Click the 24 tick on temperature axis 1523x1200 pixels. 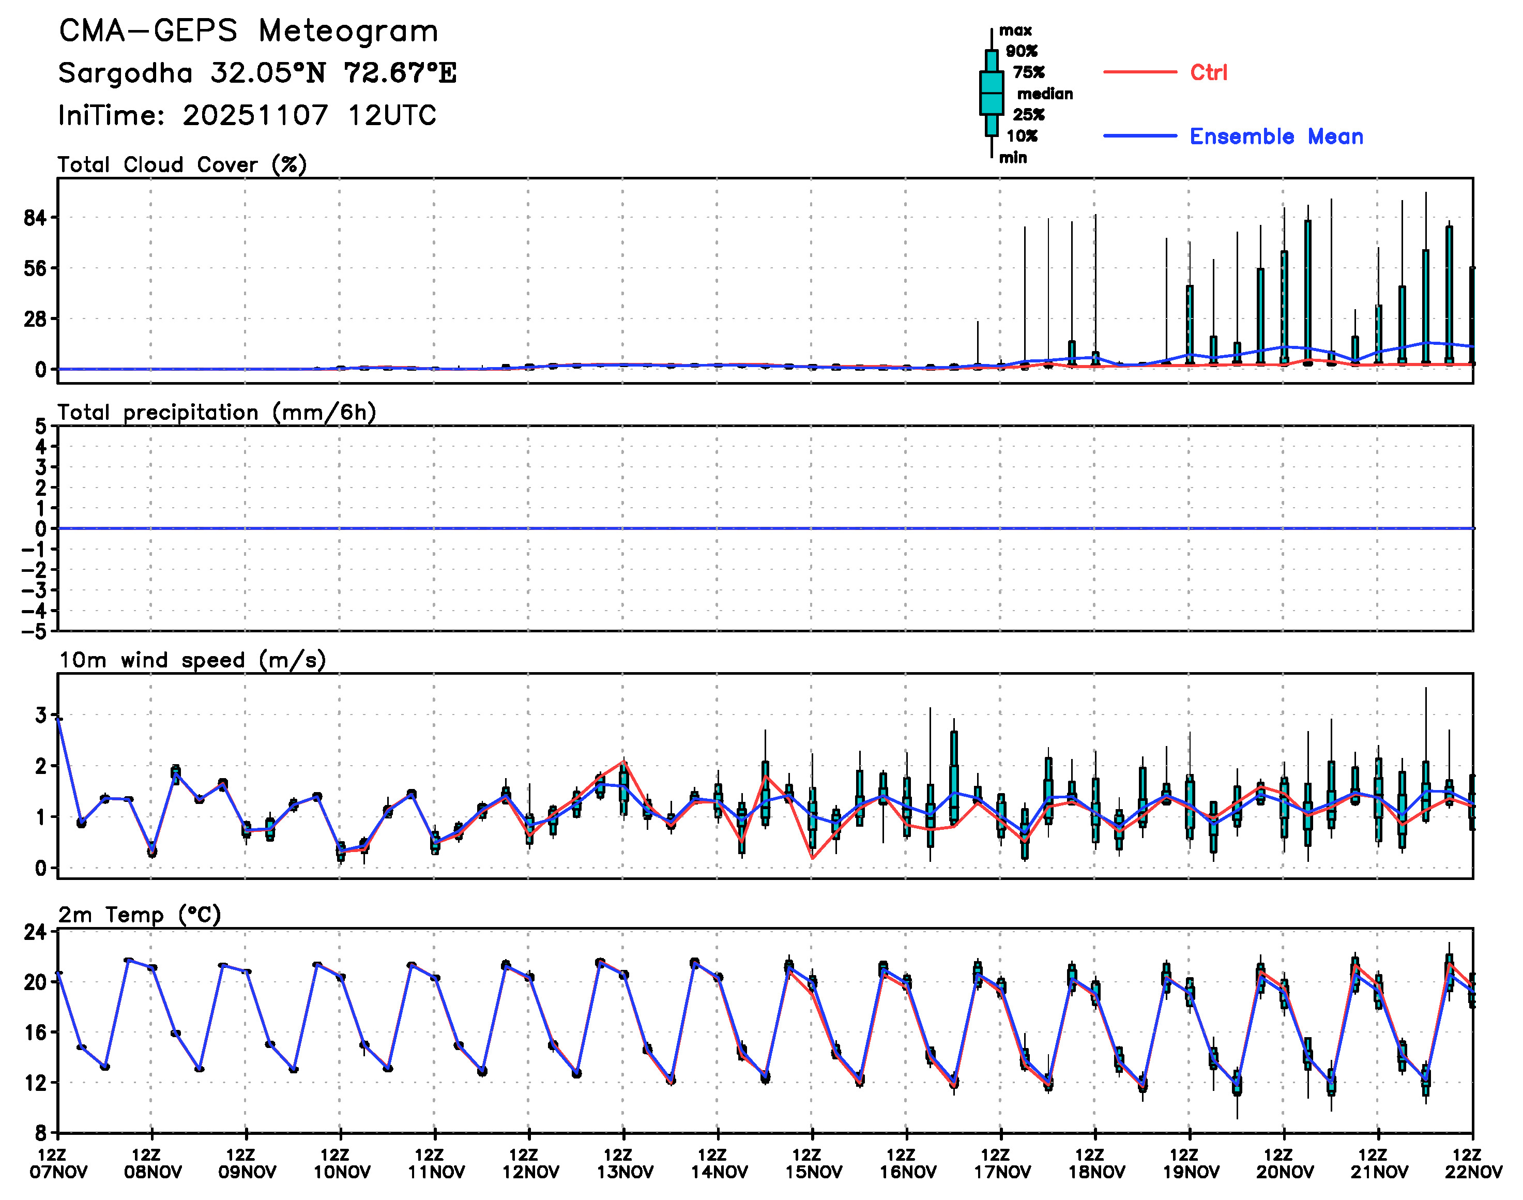pos(35,932)
